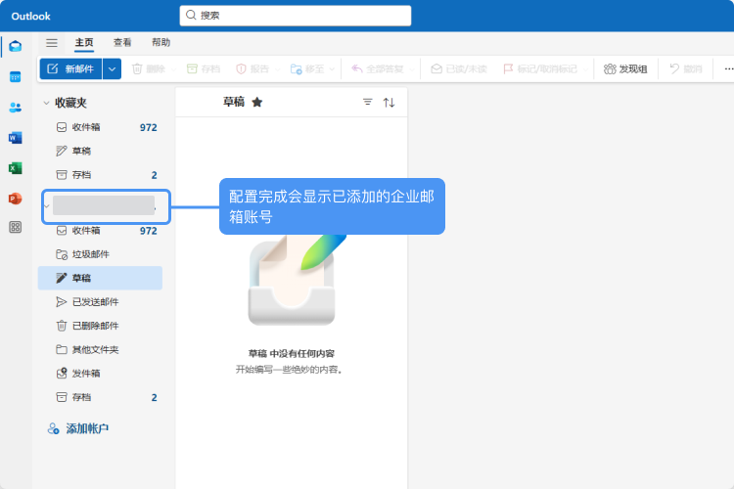Viewport: 734px width, 489px height.
Task: Toggle the favorite star next to 草稿
Action: pos(257,102)
